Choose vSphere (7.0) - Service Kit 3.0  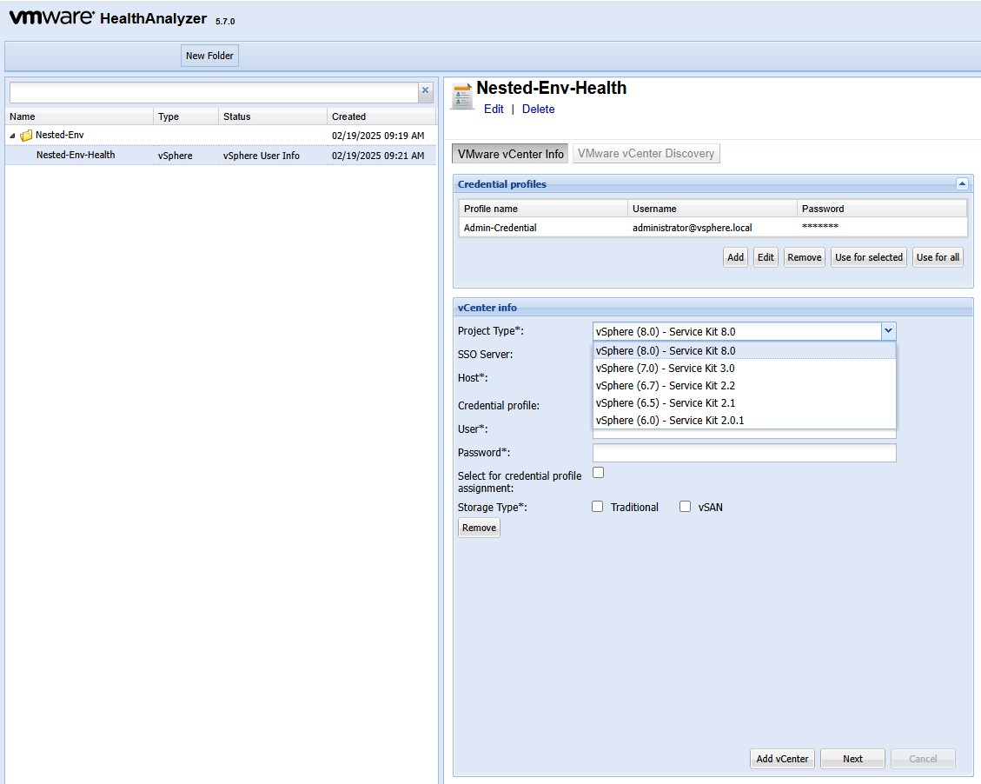click(744, 369)
